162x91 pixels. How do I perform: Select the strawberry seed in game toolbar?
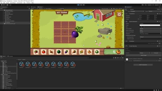[x=36, y=52]
